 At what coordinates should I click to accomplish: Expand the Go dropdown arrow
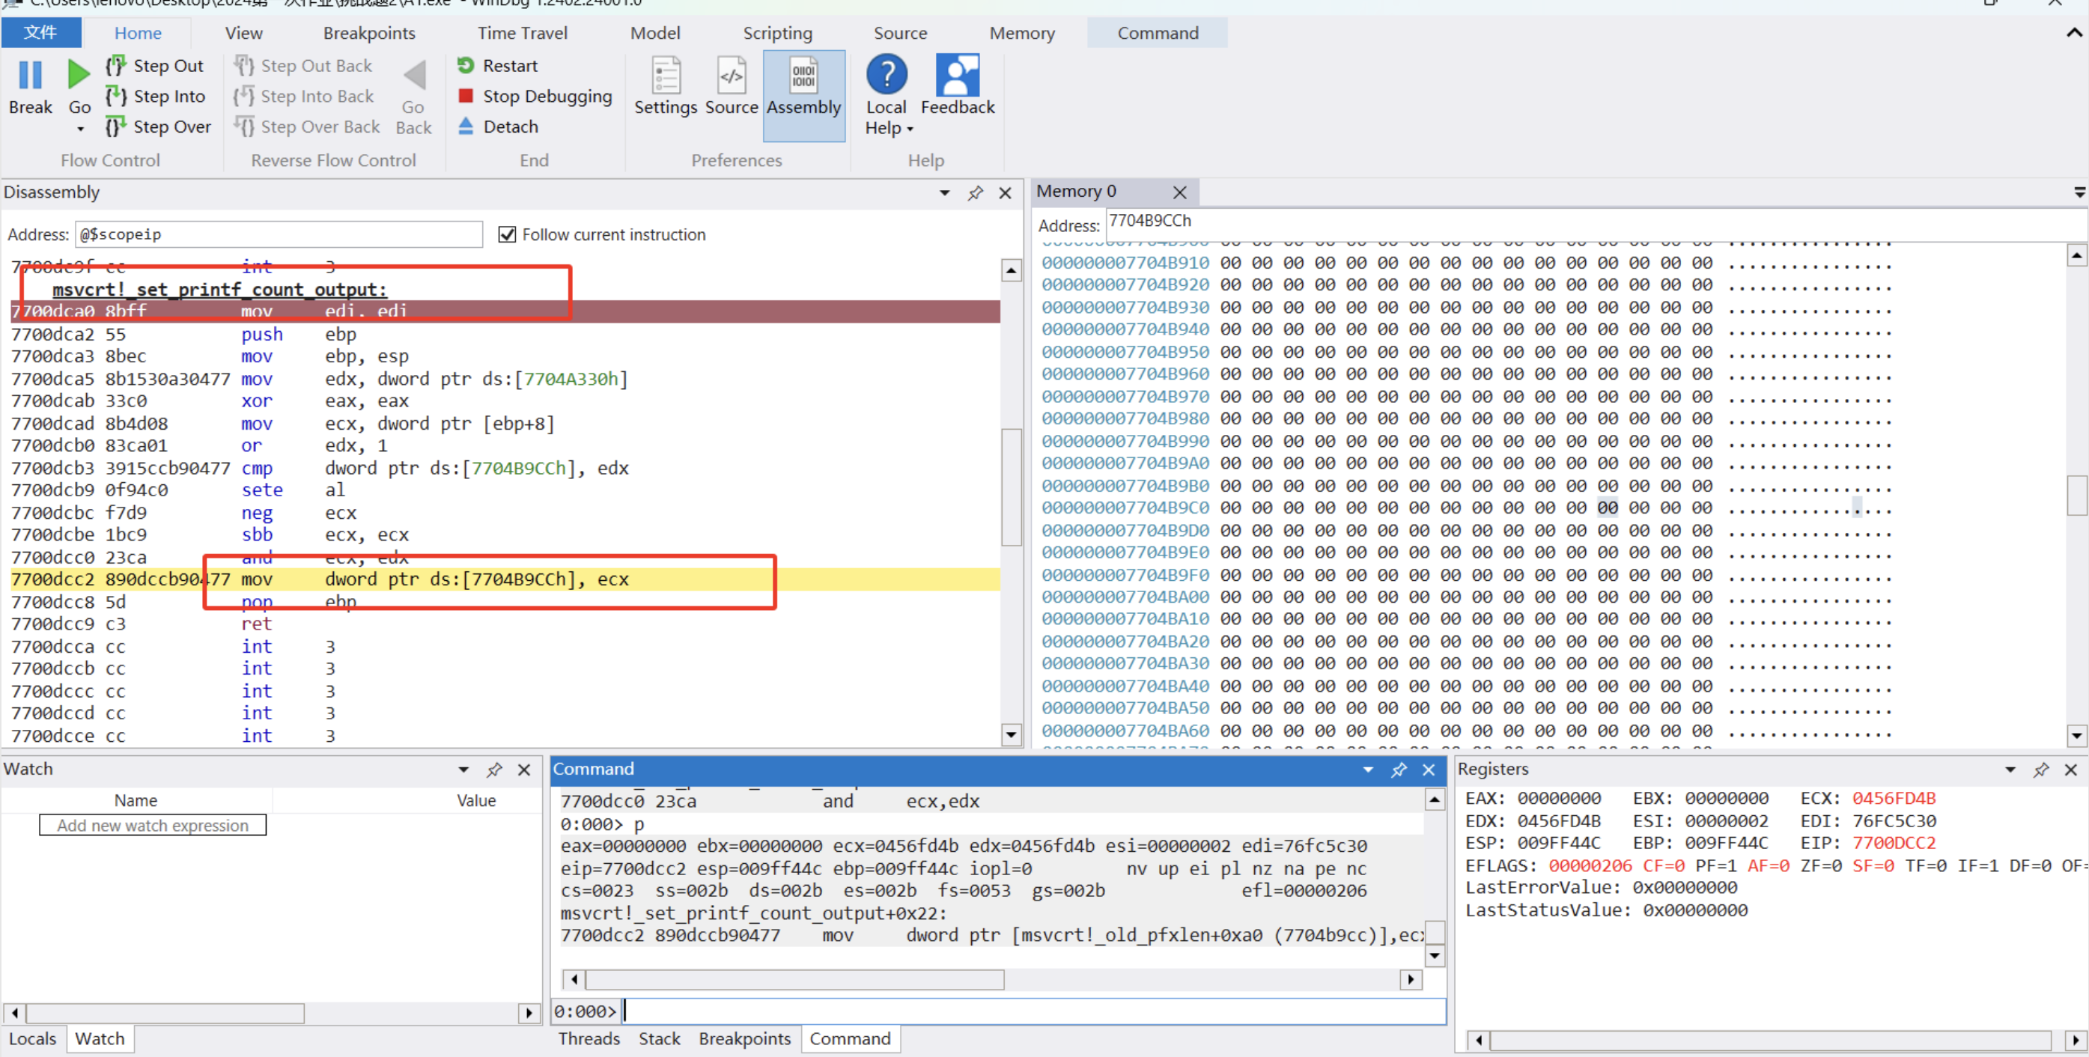pos(79,129)
